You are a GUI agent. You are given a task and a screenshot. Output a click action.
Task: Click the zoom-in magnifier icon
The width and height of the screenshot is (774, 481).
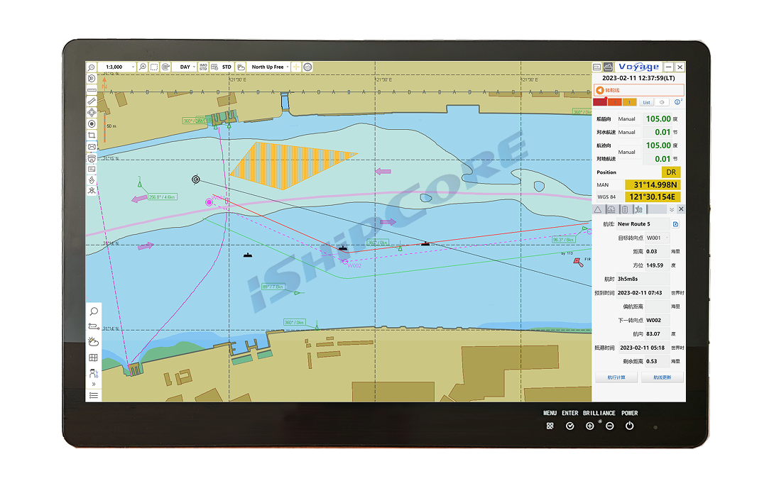pos(143,67)
